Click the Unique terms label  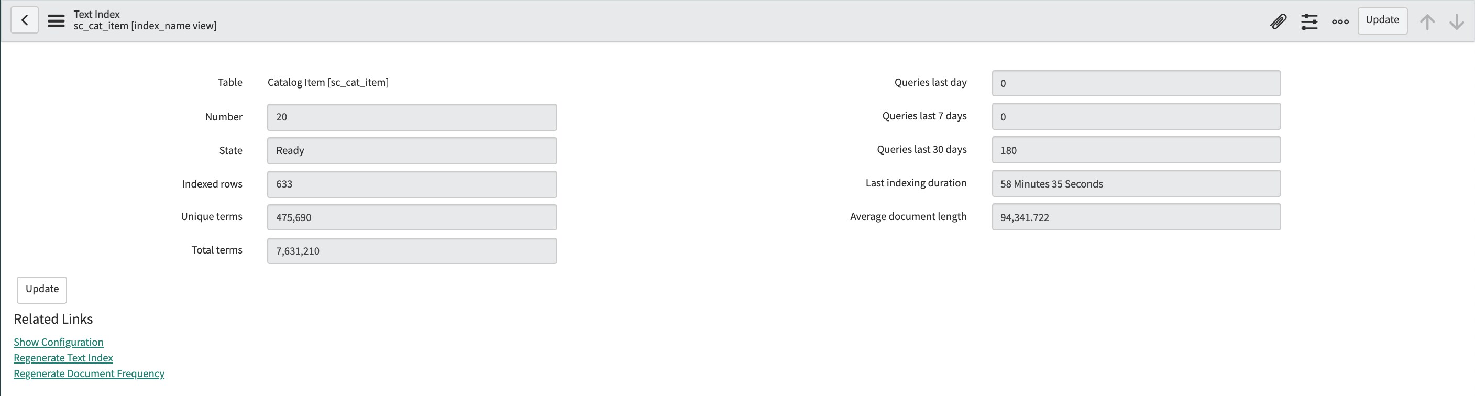211,216
